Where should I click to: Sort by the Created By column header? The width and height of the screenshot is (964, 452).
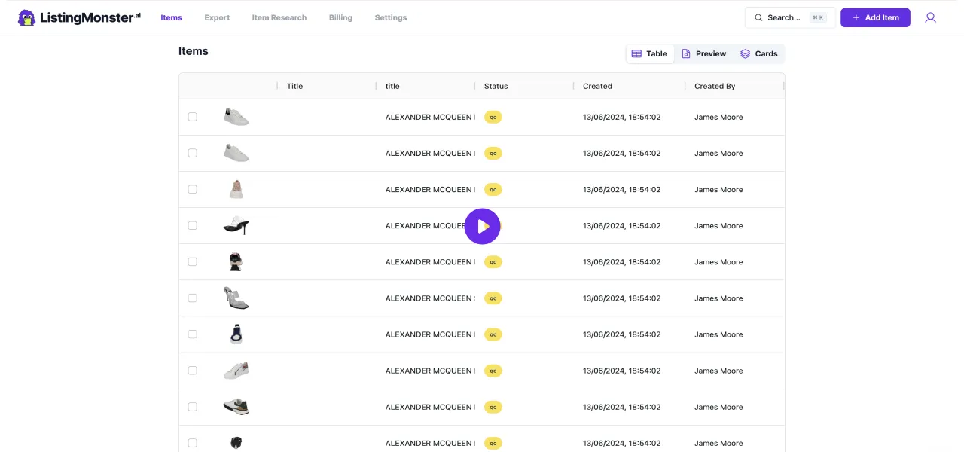715,86
